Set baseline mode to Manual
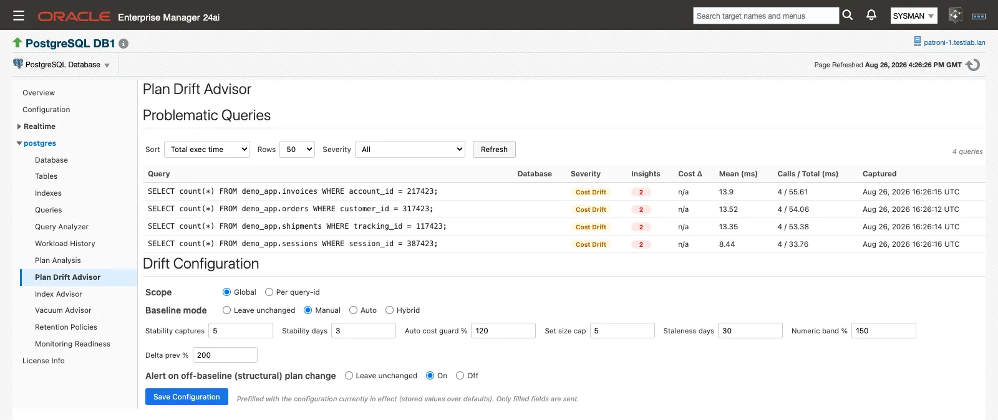The image size is (998, 420). click(308, 310)
